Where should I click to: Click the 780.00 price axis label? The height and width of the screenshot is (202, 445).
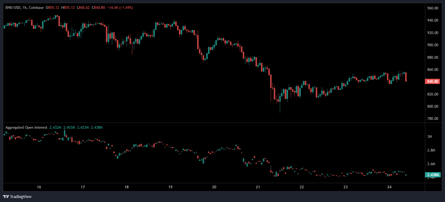point(433,119)
